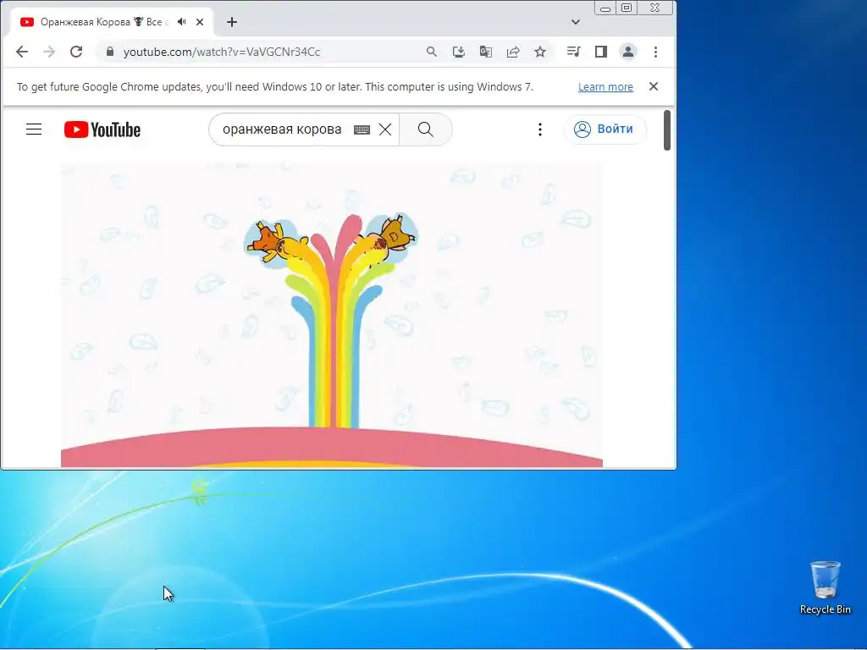Screen dimensions: 867x650
Task: Dismiss the Chrome update notification bar
Action: [x=654, y=86]
